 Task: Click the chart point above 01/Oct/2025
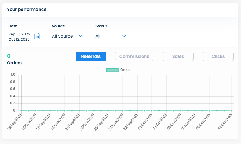click(x=152, y=111)
